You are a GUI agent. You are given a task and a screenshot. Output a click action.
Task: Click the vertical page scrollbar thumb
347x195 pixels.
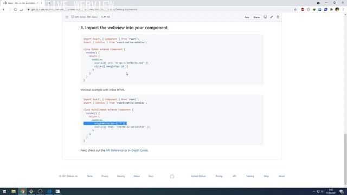click(x=345, y=159)
